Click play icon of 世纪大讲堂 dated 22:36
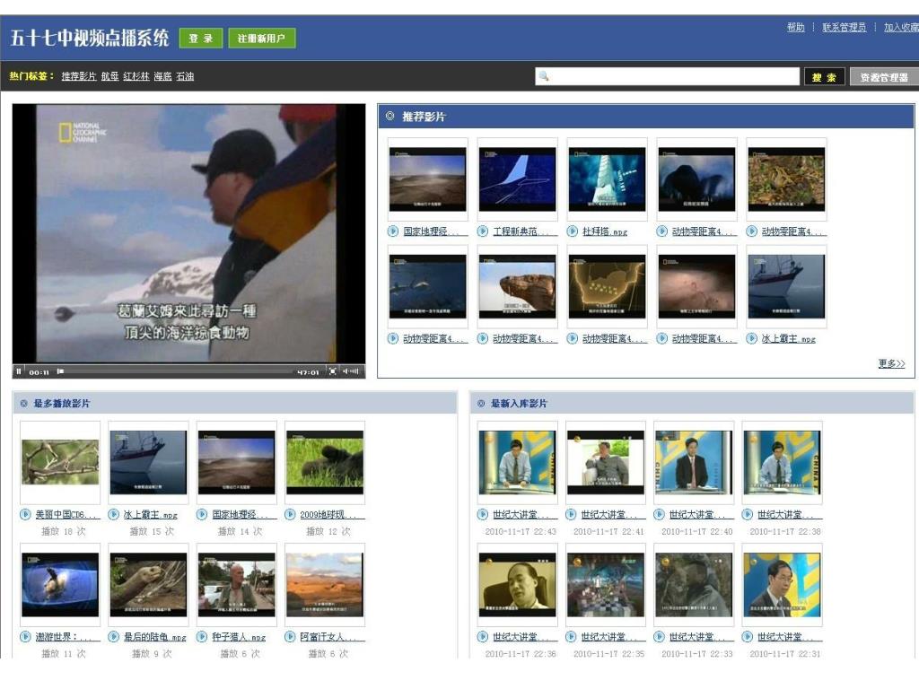Viewport: 919px width, 689px height. [482, 636]
